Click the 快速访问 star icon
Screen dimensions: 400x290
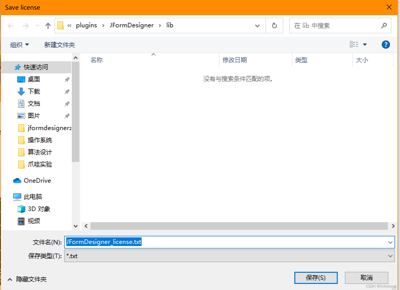17,67
